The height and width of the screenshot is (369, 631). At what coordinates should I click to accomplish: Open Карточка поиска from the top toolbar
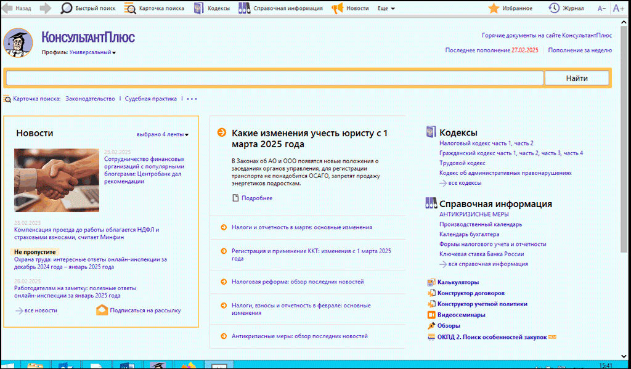[154, 8]
